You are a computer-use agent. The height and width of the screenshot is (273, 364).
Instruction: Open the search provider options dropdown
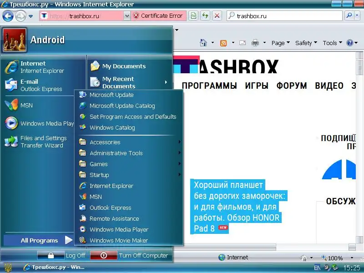[357, 15]
